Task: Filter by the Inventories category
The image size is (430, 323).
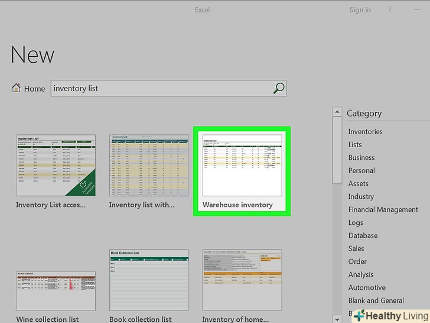Action: (x=365, y=131)
